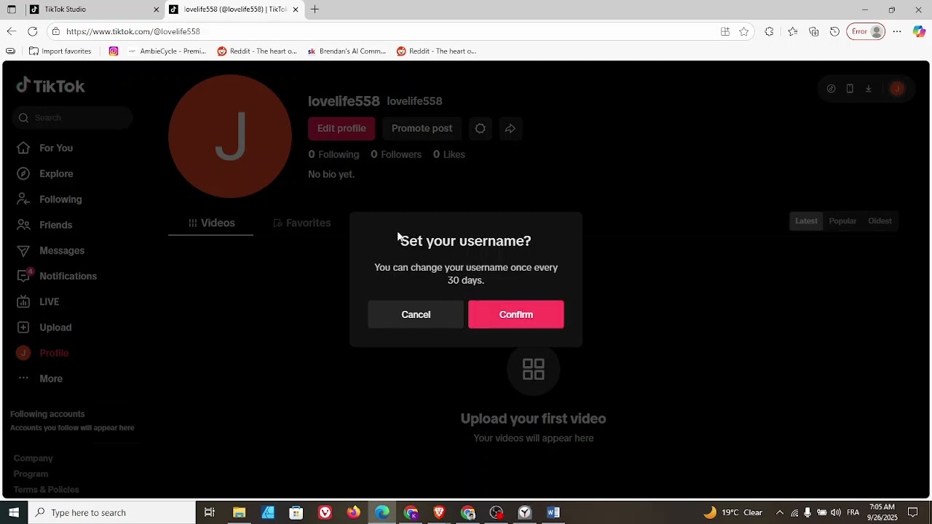The width and height of the screenshot is (932, 524).
Task: Open Brendan's AI Comm... bookmark
Action: [x=347, y=51]
